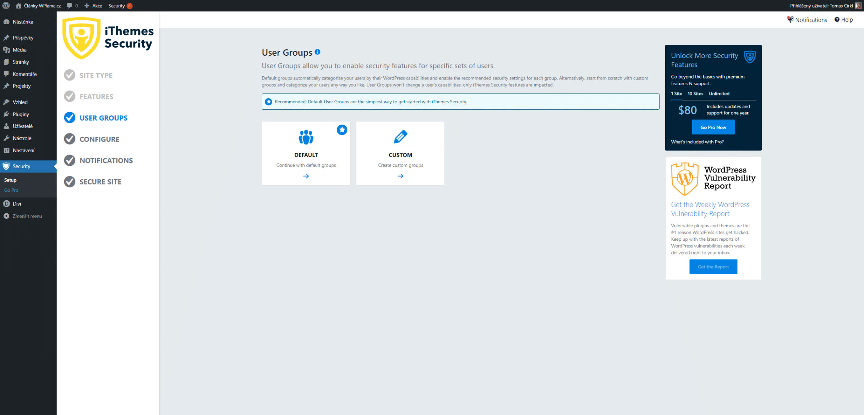The height and width of the screenshot is (415, 864).
Task: Click the Pluginy plug icon
Action: [x=6, y=114]
